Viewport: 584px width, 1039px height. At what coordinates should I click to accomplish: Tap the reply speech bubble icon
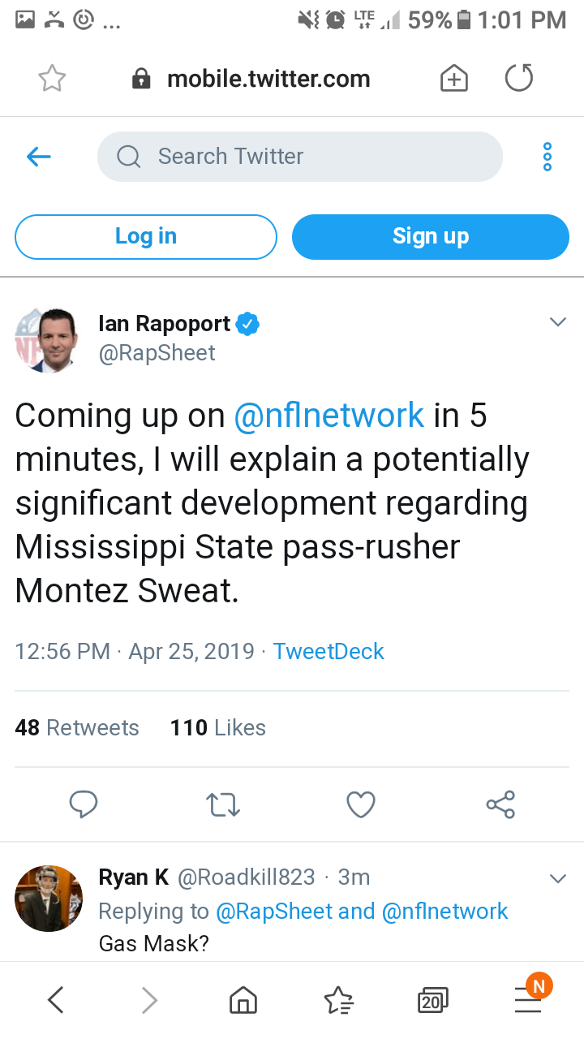84,804
